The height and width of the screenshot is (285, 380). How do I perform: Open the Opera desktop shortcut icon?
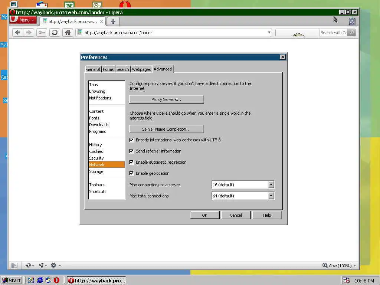[125, 4]
